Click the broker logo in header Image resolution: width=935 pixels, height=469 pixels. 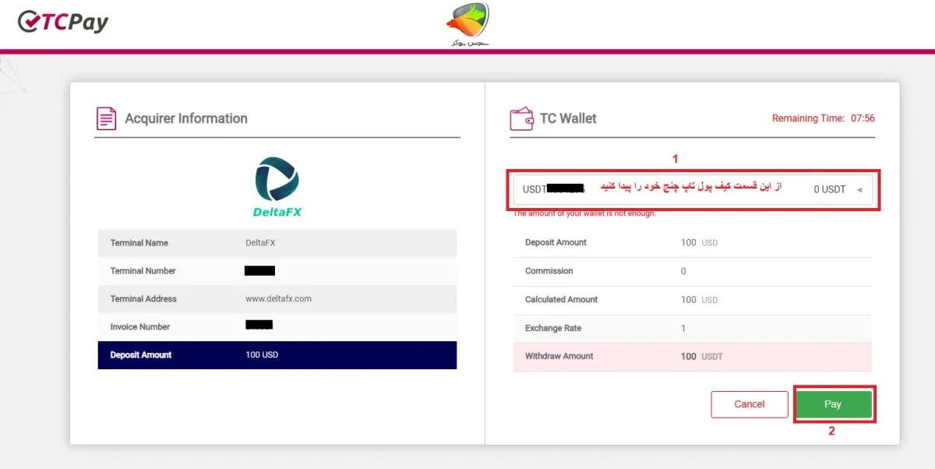coord(470,24)
